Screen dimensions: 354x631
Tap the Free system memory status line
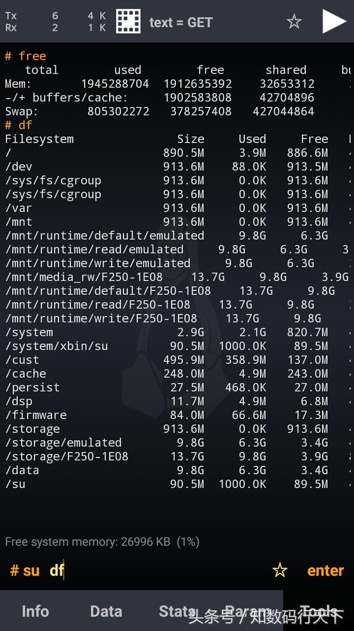[102, 542]
